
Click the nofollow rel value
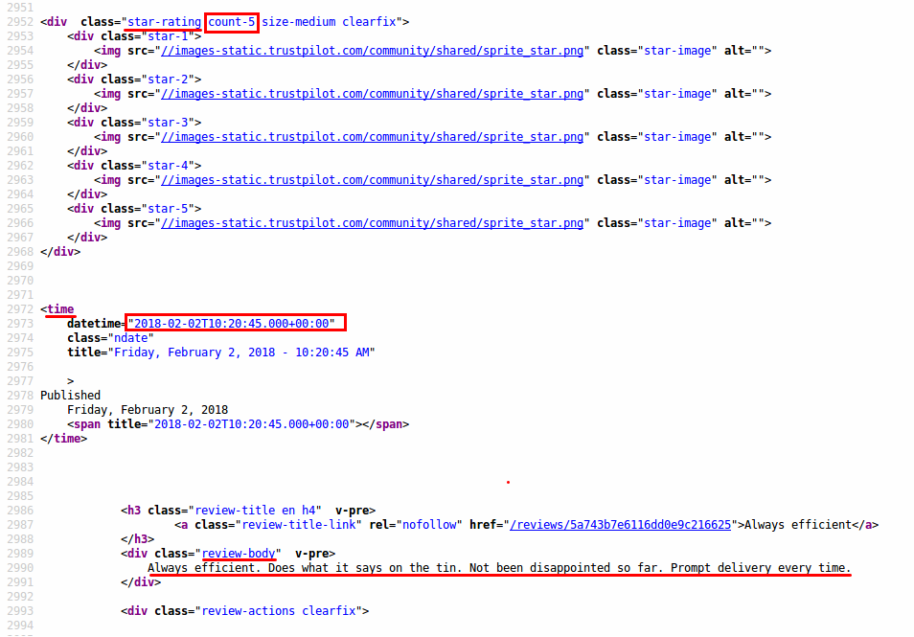[429, 525]
